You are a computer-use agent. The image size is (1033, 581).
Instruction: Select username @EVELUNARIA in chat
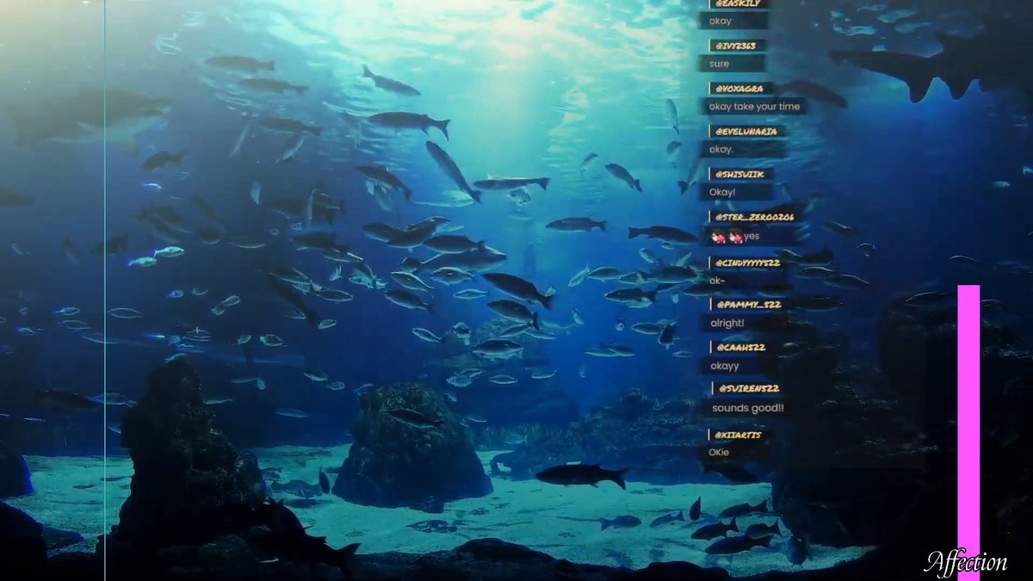[x=747, y=132]
